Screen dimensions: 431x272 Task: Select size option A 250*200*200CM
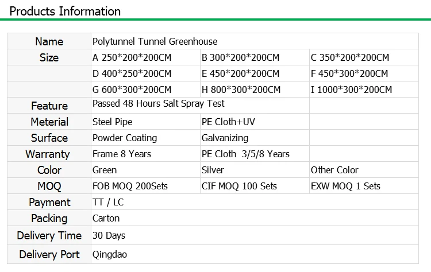[x=132, y=57]
